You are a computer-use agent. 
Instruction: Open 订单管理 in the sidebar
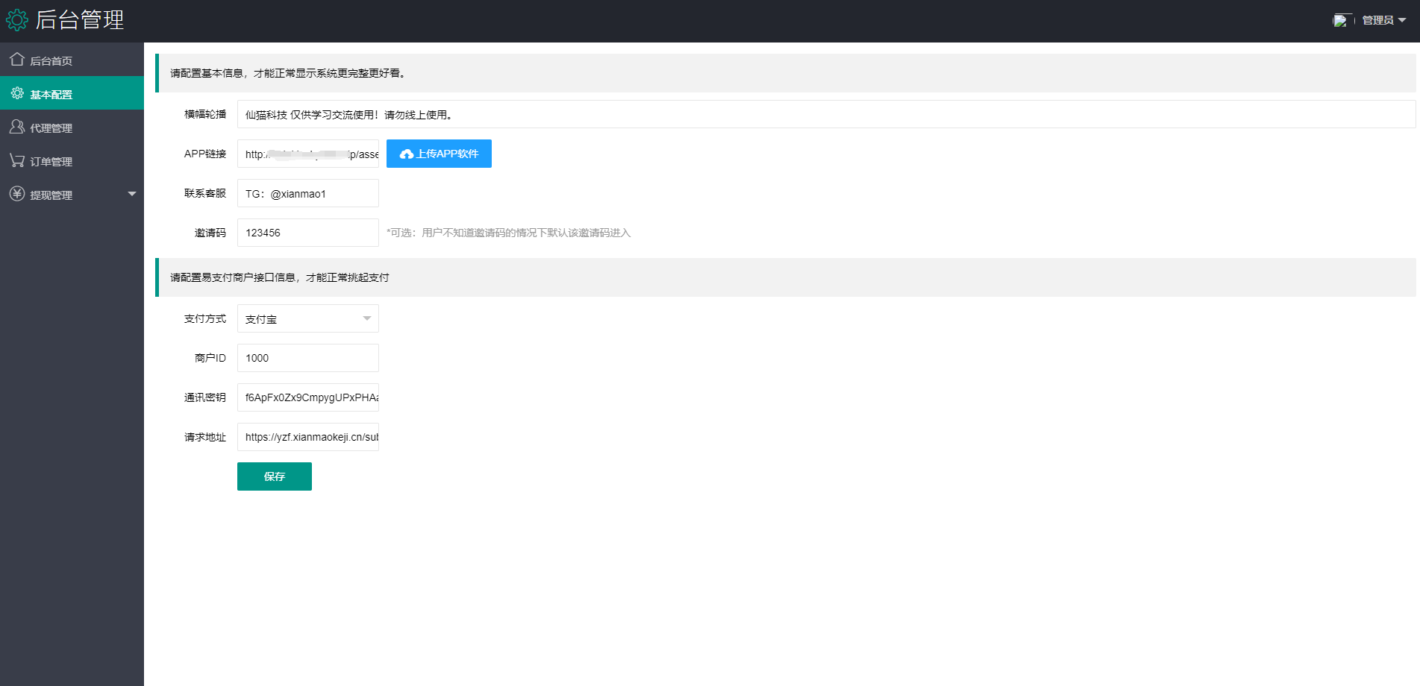72,160
